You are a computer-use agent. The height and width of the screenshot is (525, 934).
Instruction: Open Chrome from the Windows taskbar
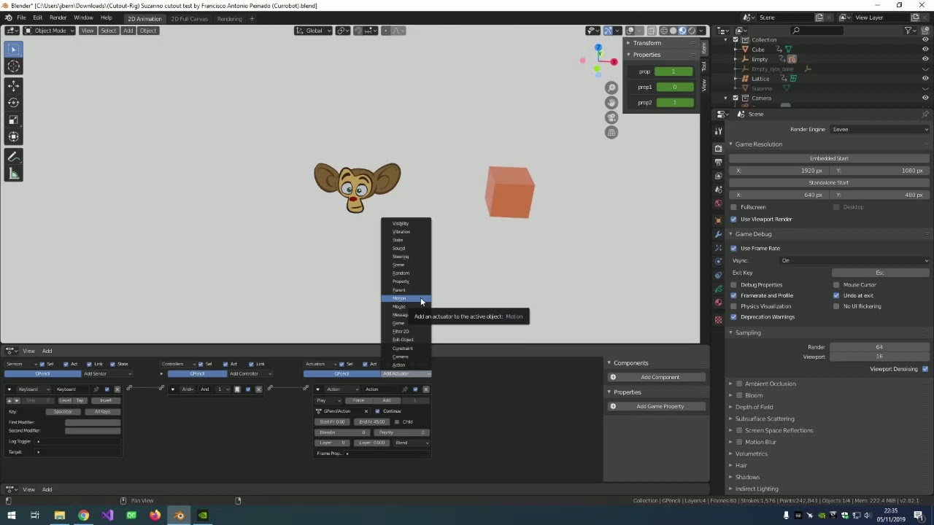(83, 516)
